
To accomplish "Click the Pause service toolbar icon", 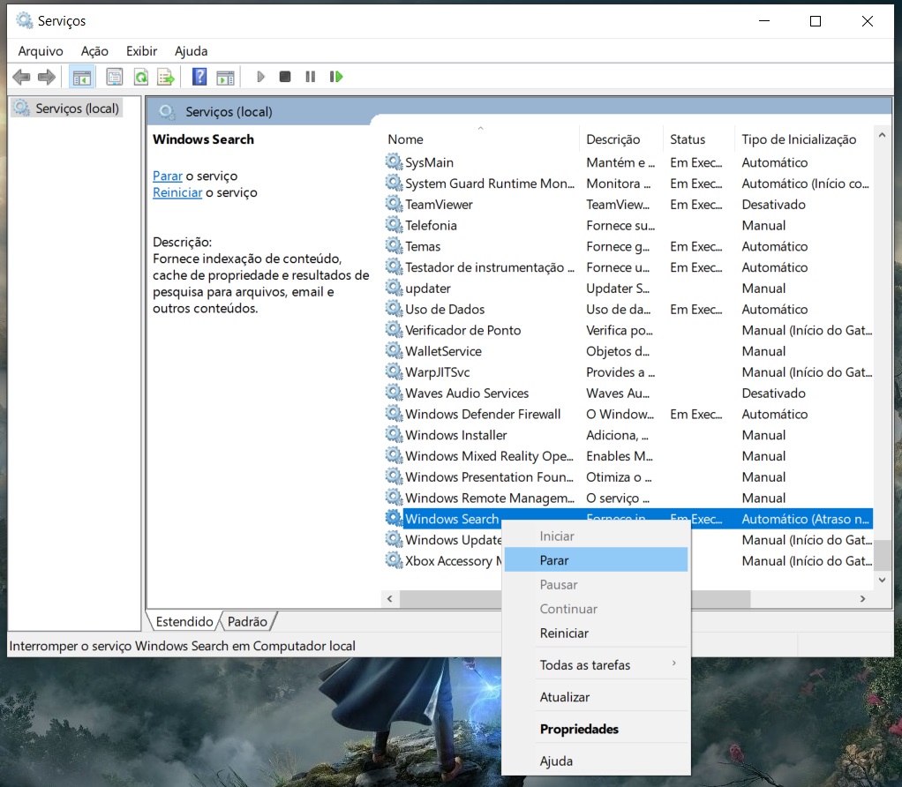I will (x=310, y=77).
